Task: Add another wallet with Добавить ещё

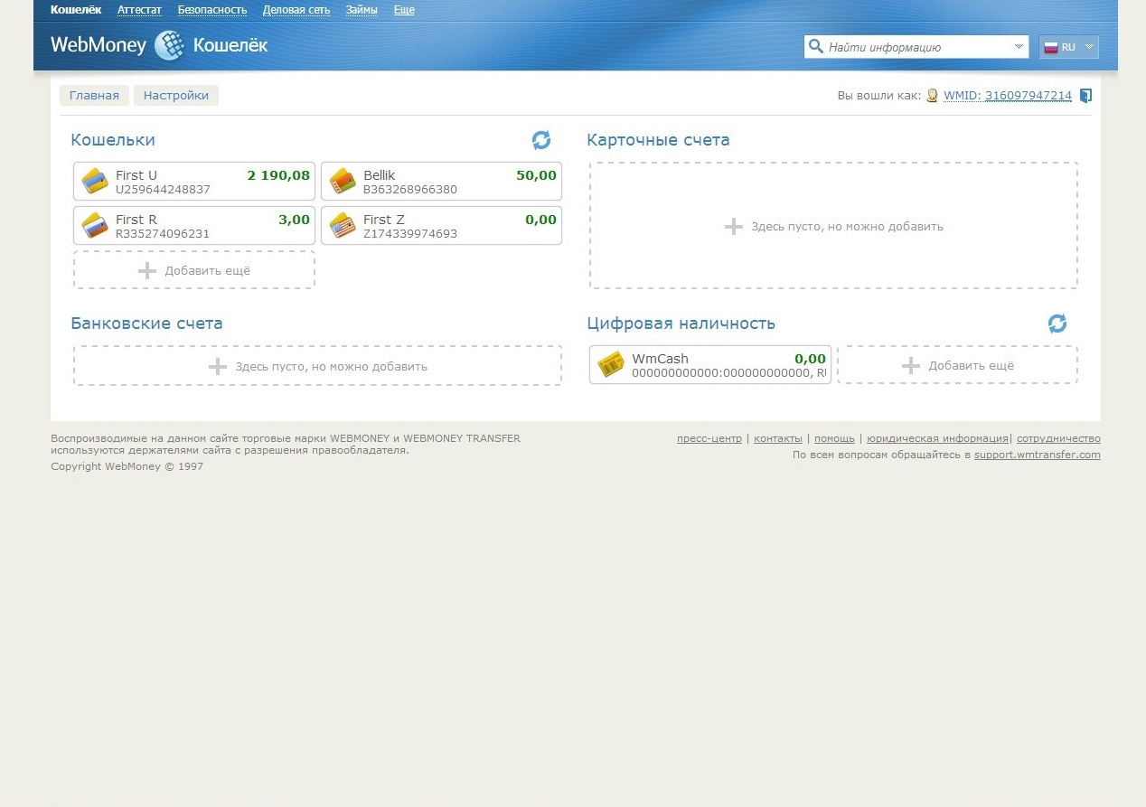Action: coord(194,270)
